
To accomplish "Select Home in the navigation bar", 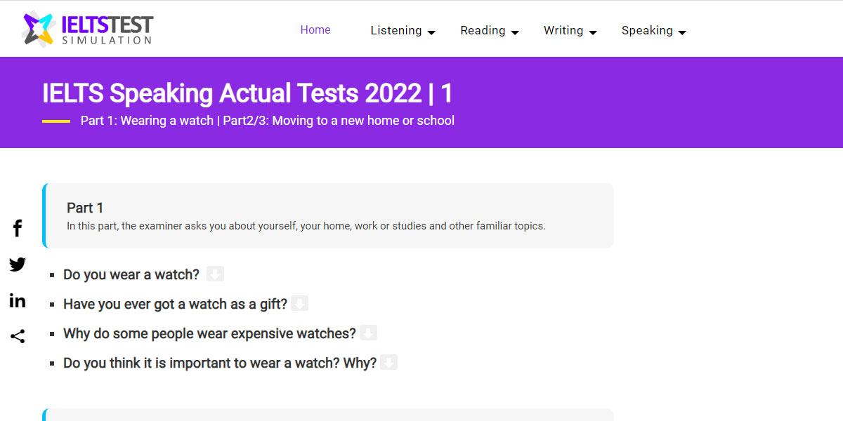I will click(x=315, y=30).
